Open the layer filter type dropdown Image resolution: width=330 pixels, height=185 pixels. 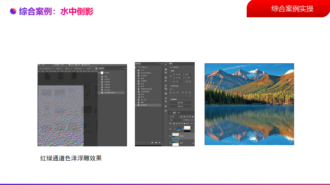(x=174, y=117)
